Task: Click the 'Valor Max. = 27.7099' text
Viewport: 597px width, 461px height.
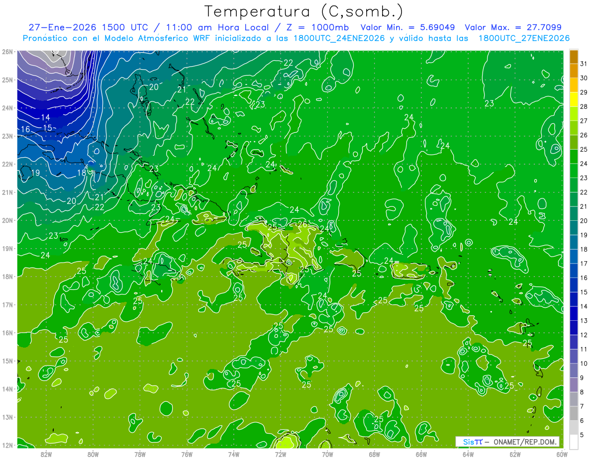Action: [513, 27]
